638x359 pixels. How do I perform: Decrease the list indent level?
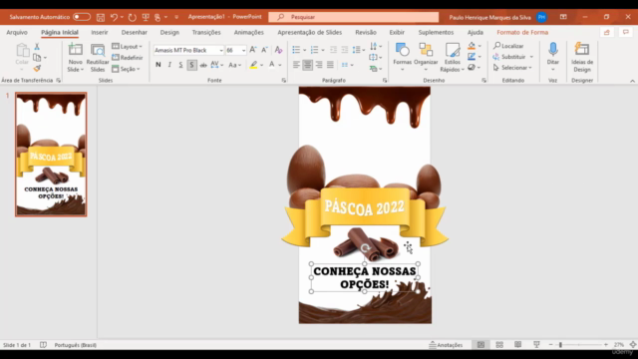pyautogui.click(x=333, y=50)
